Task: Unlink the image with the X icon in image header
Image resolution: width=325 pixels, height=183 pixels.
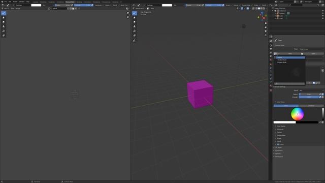Action: point(76,9)
